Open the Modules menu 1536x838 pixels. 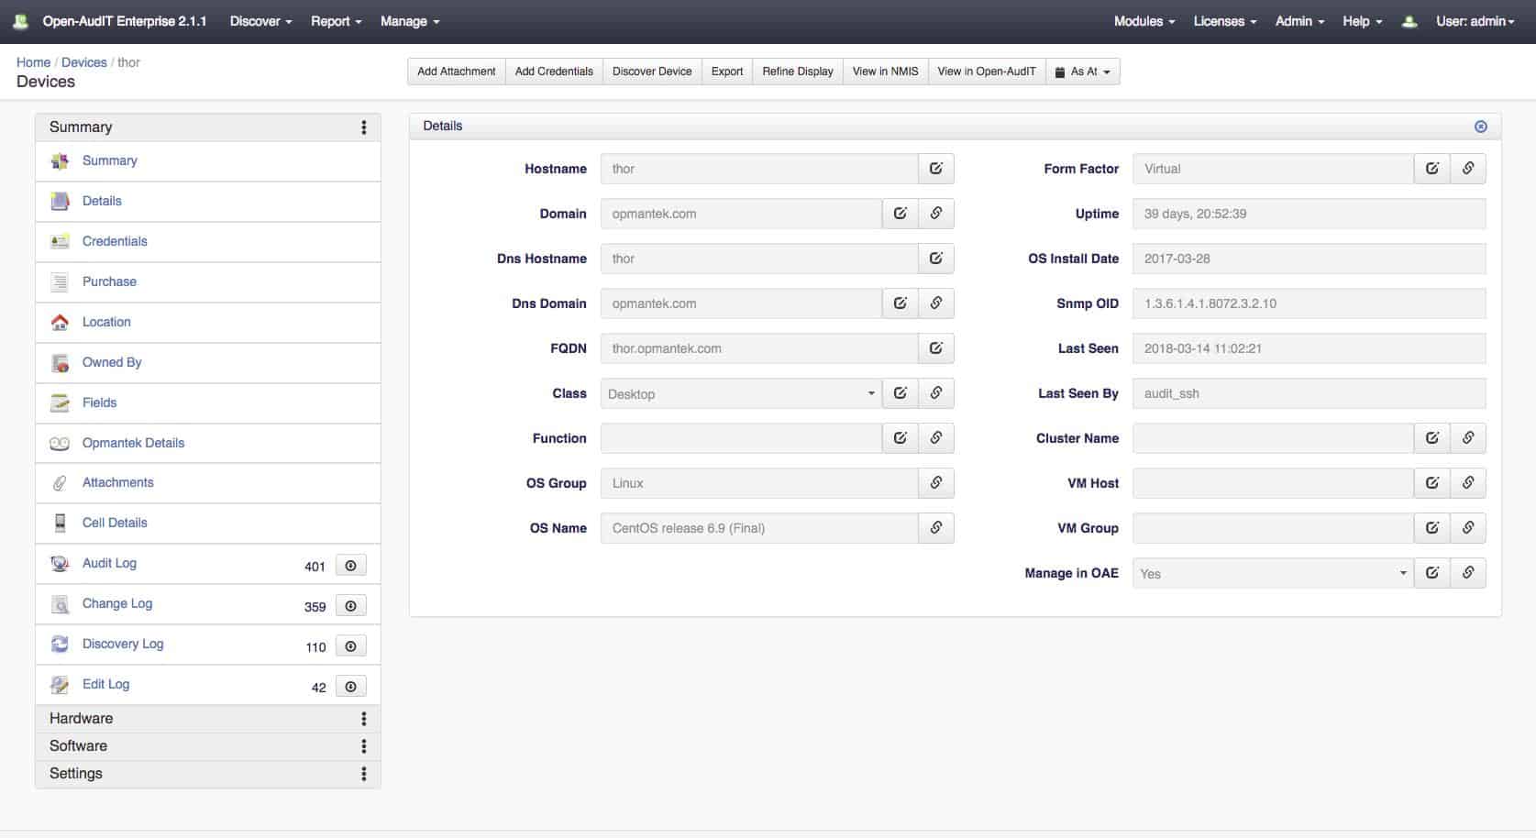tap(1144, 21)
